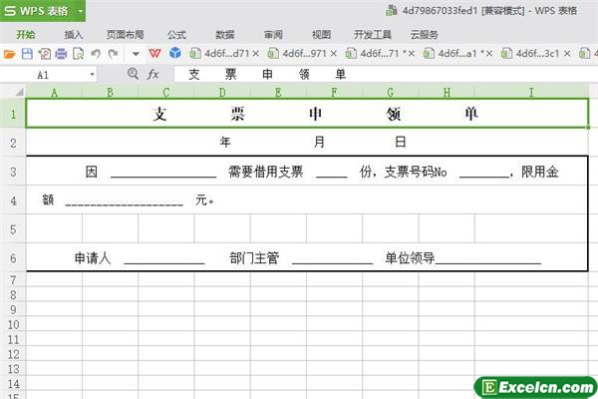Click the fx insert function icon
Screen dimensions: 598x399
(152, 74)
